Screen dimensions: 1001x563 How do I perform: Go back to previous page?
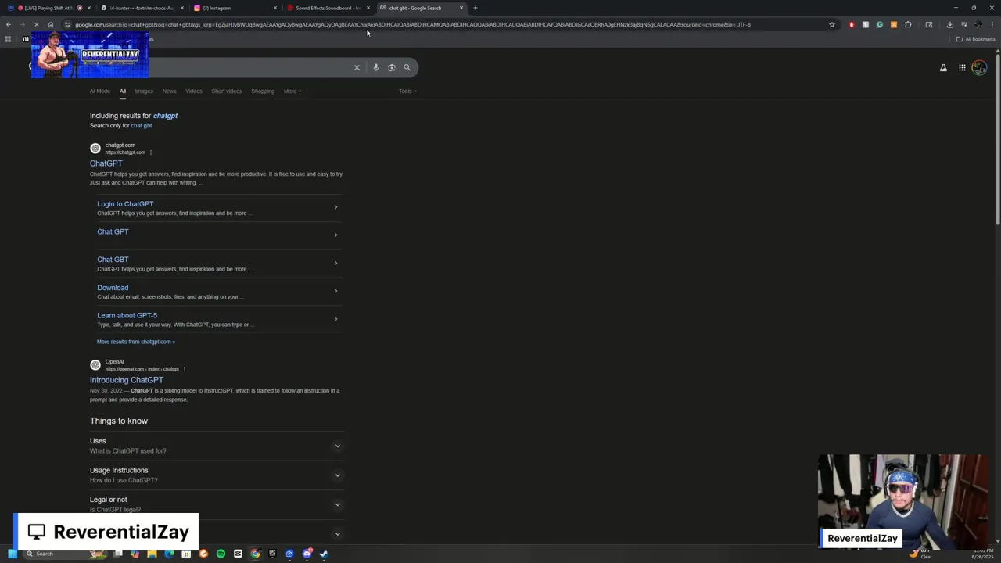9,24
